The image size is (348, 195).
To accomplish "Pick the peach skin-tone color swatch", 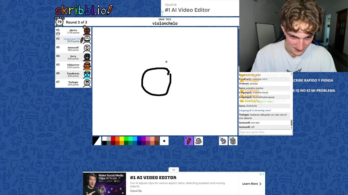I will click(x=152, y=139).
